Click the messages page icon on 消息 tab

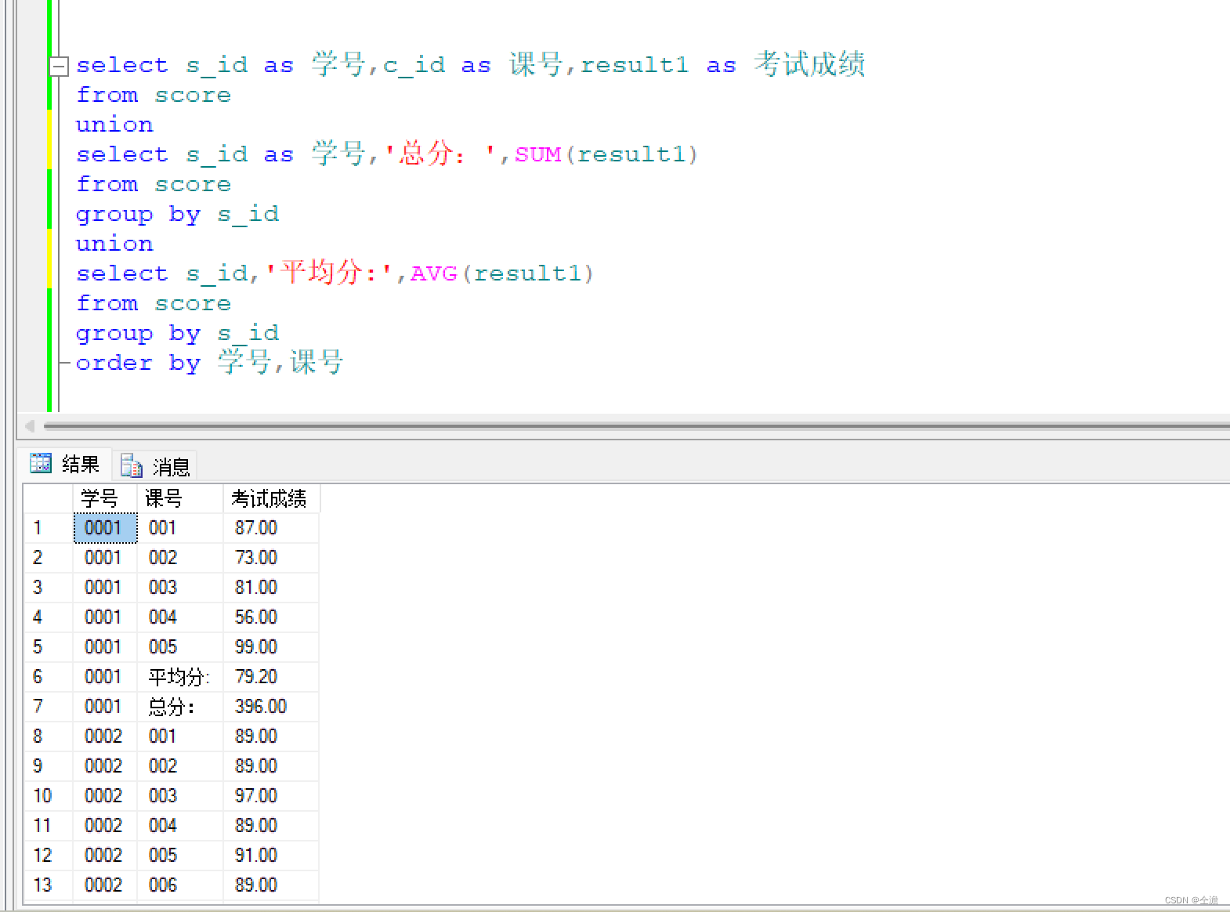coord(132,465)
